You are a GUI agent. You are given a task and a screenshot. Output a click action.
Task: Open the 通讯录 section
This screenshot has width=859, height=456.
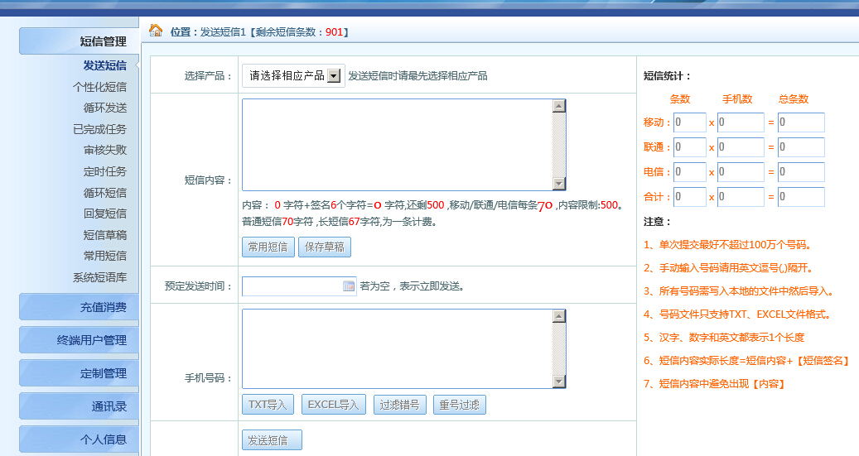pyautogui.click(x=79, y=406)
